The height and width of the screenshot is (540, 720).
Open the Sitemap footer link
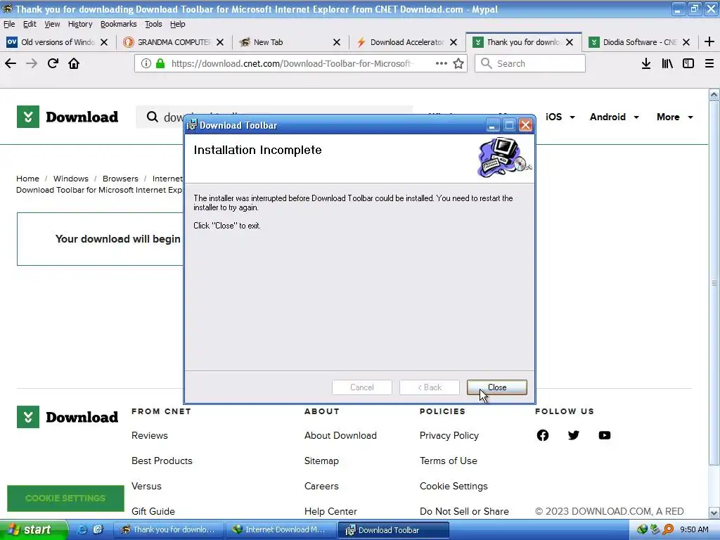[321, 461]
